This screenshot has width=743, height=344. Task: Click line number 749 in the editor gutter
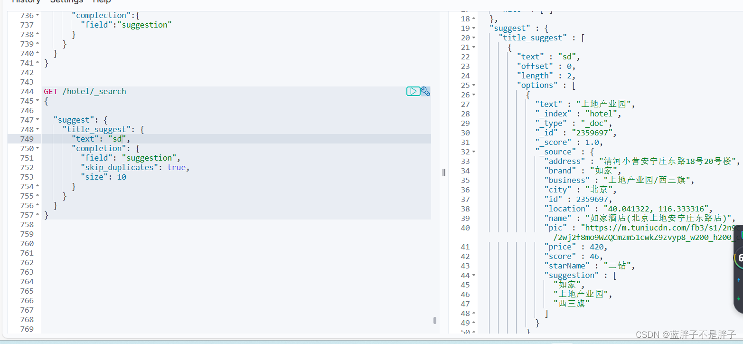pos(27,139)
